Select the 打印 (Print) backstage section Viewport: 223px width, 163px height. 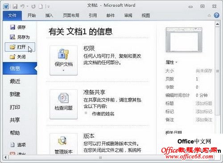(20, 107)
